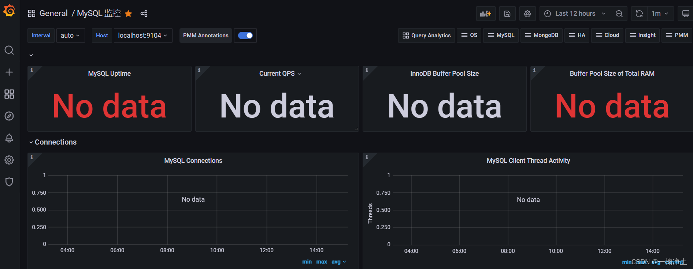Open the Interval auto dropdown

coord(70,36)
